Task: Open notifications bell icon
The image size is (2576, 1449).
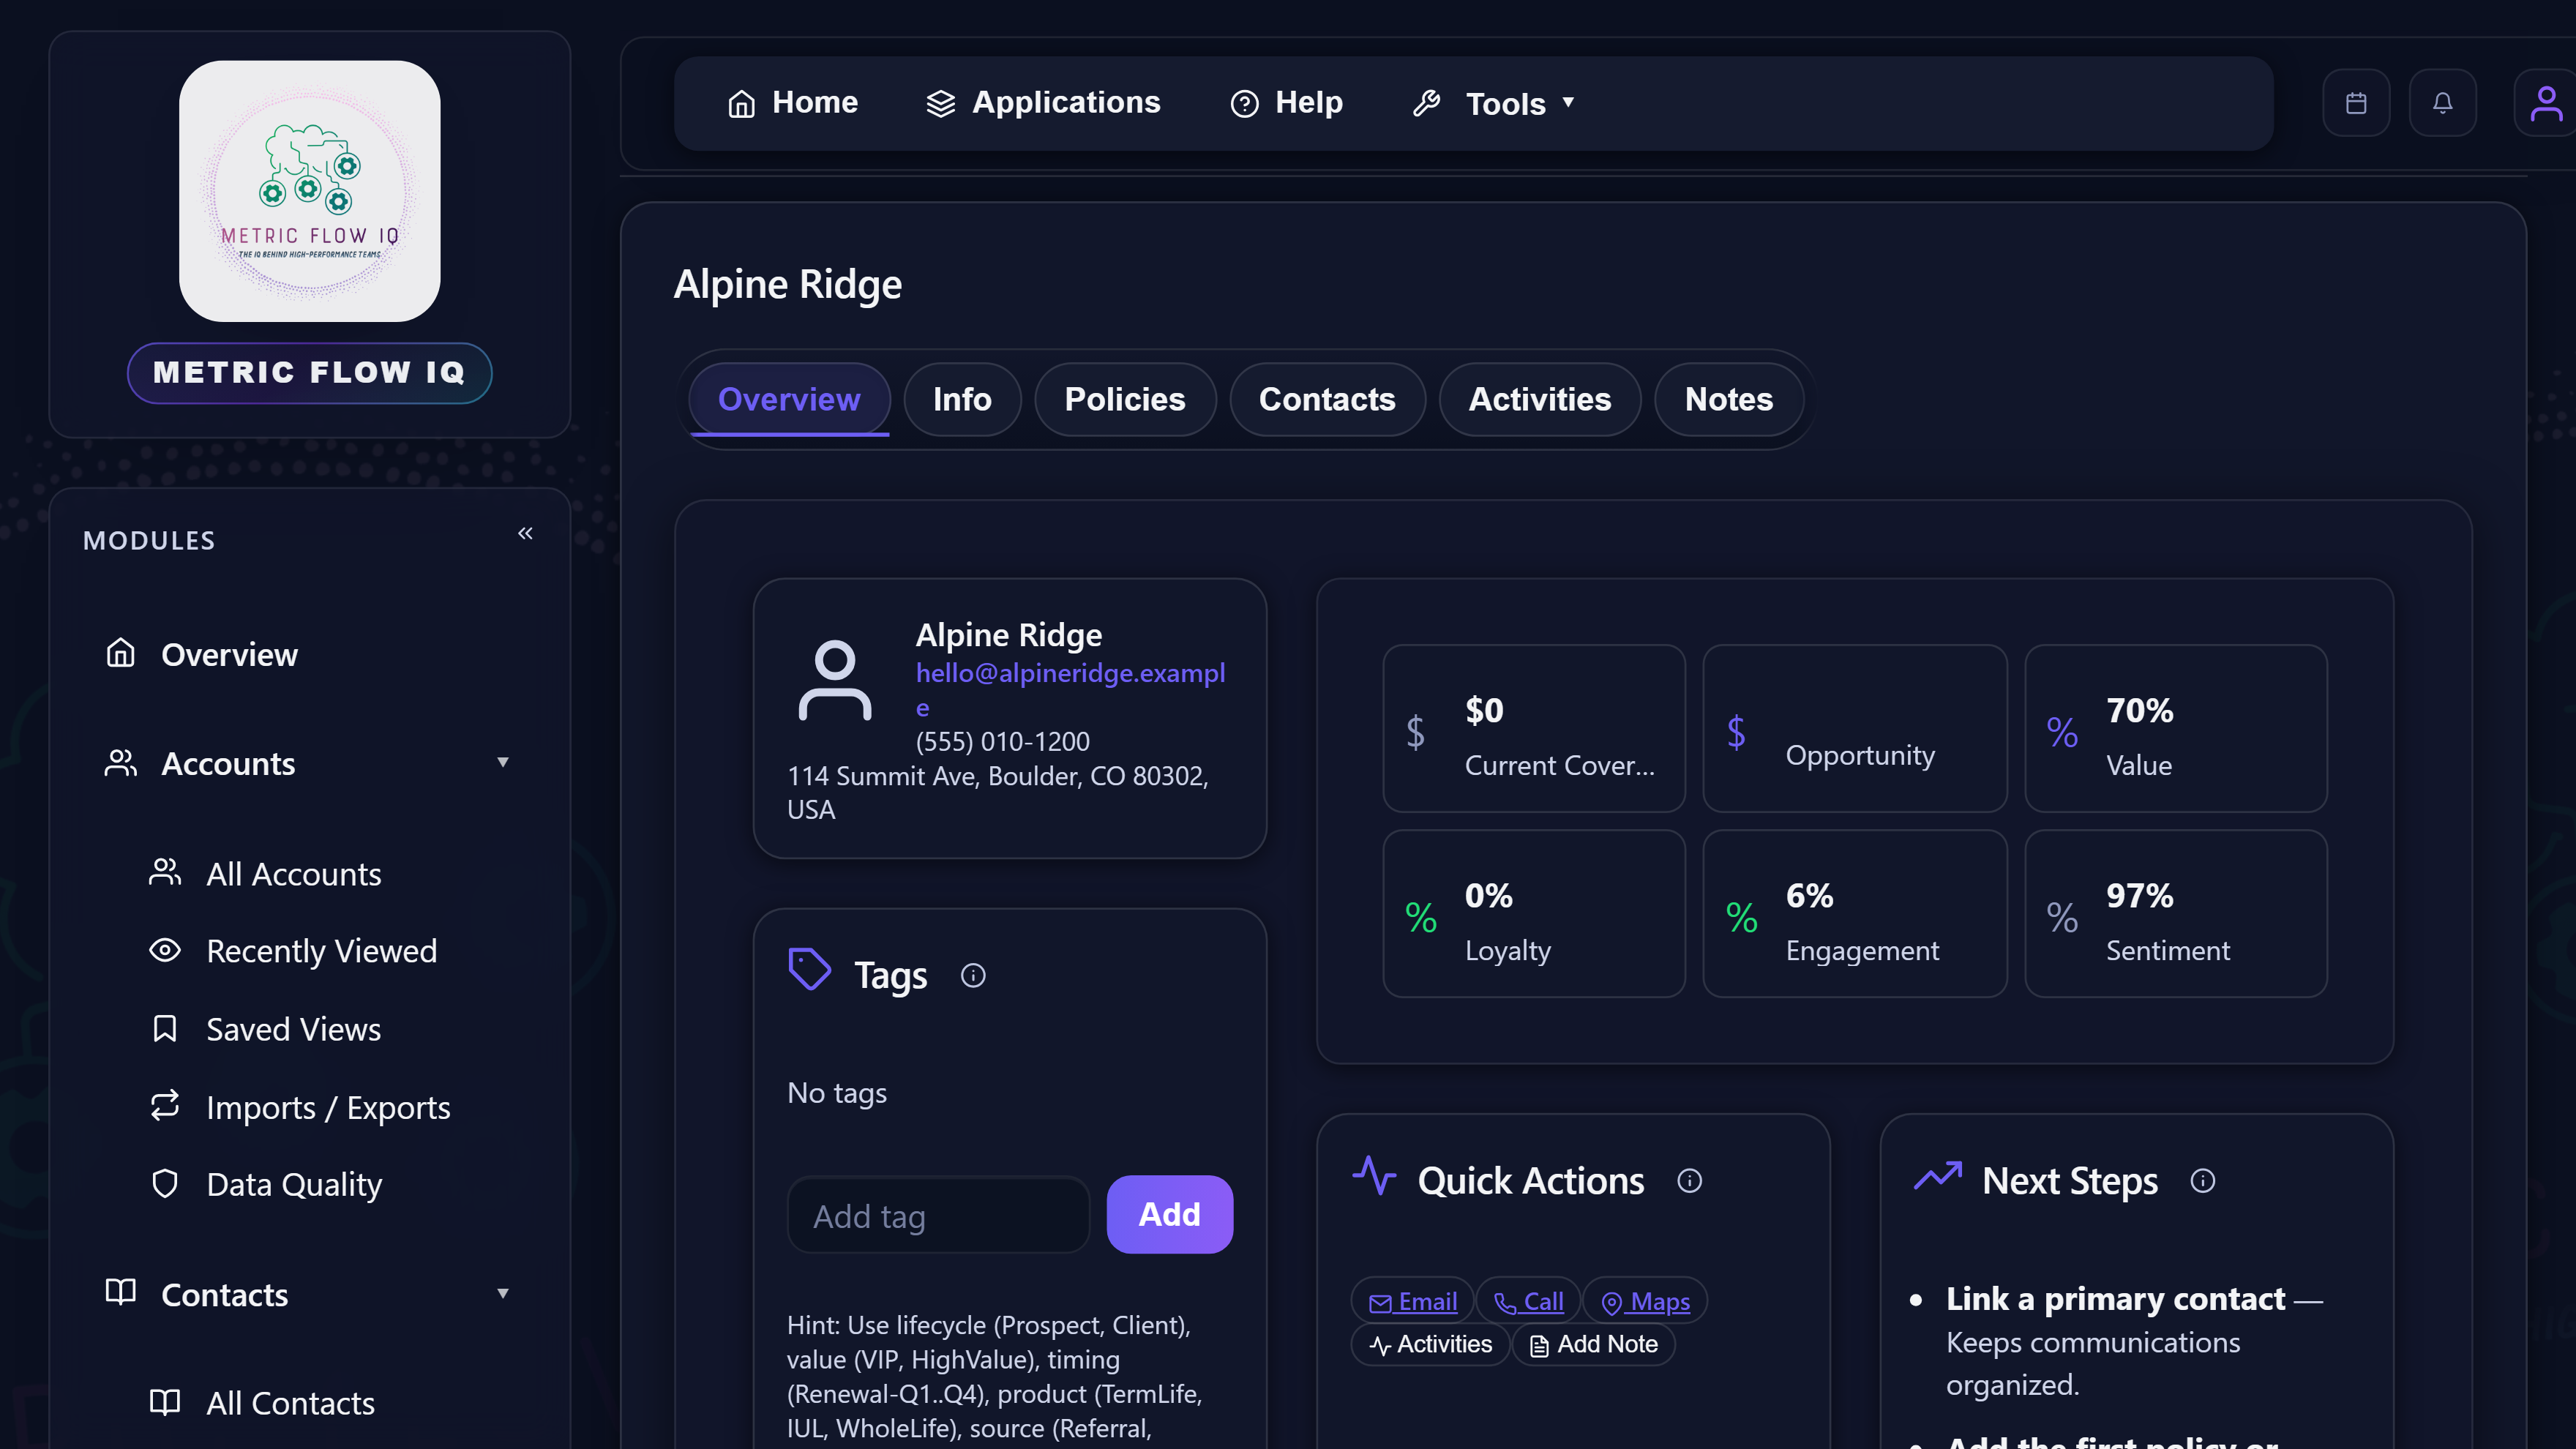Action: tap(2442, 103)
